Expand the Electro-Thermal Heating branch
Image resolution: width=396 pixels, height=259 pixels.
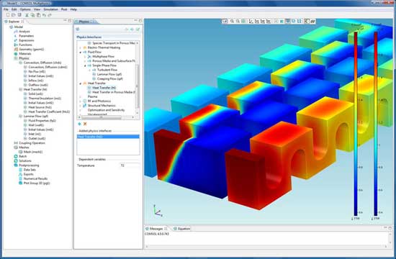click(81, 47)
